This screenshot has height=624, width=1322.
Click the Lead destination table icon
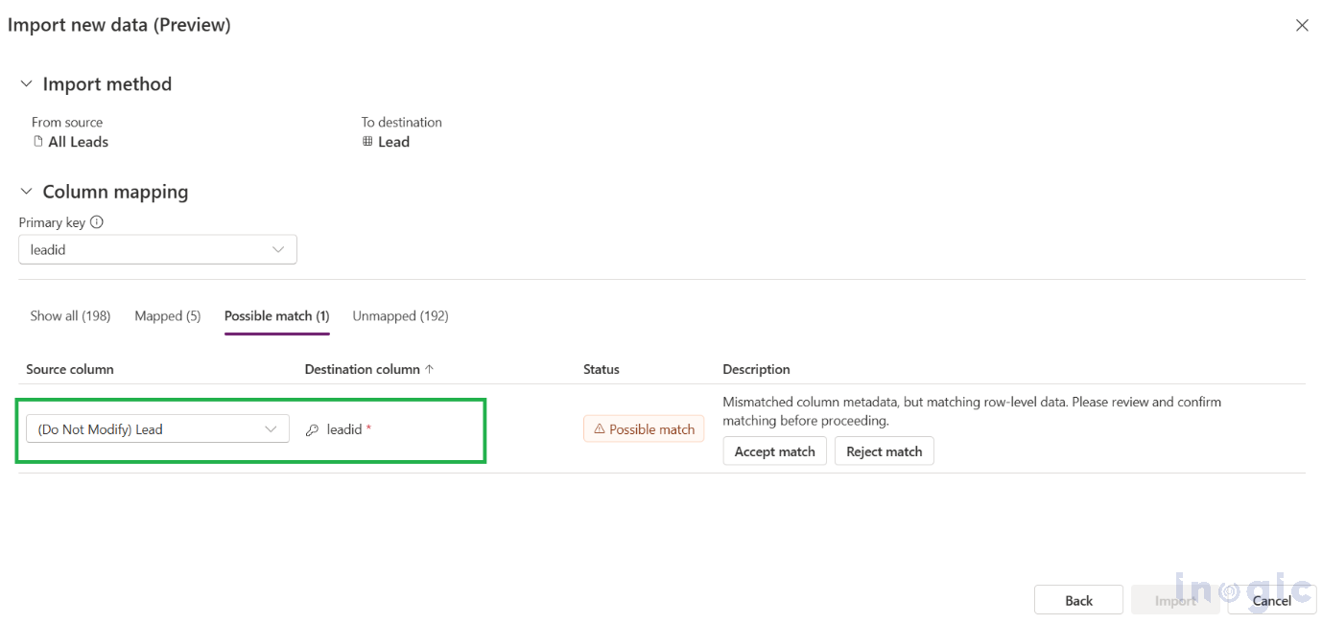(367, 142)
